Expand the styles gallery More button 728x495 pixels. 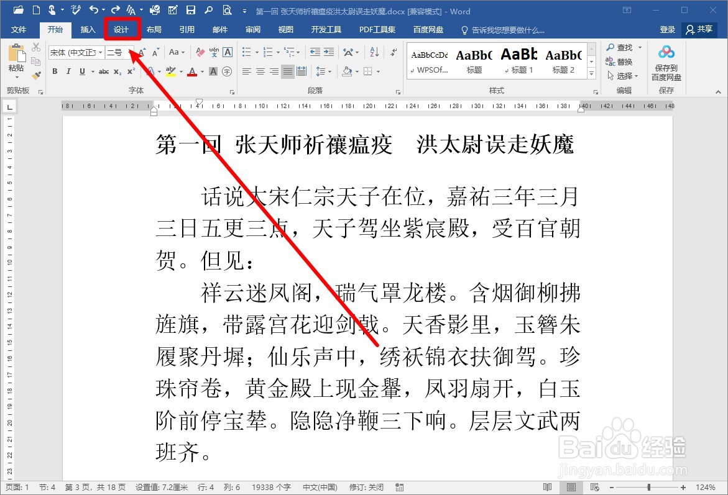[591, 73]
